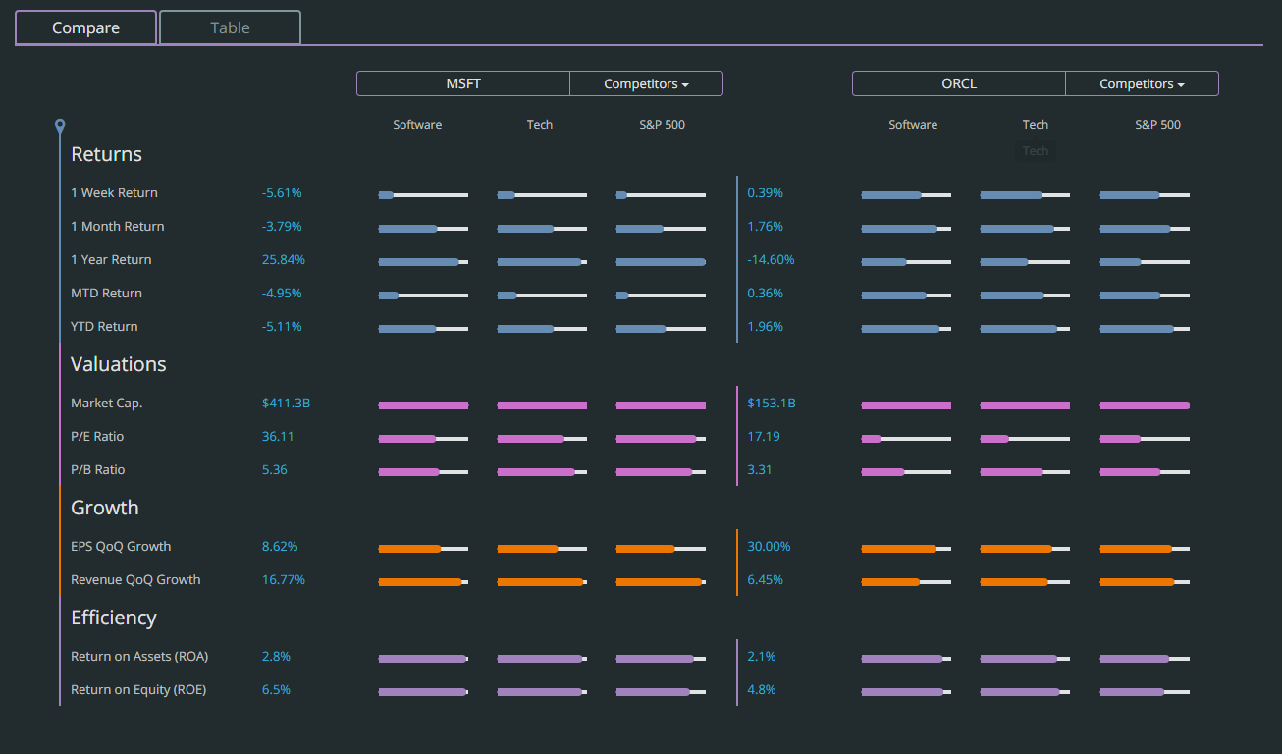1282x754 pixels.
Task: Click ORCL's 1 Week Return value 0.39%
Action: point(766,193)
